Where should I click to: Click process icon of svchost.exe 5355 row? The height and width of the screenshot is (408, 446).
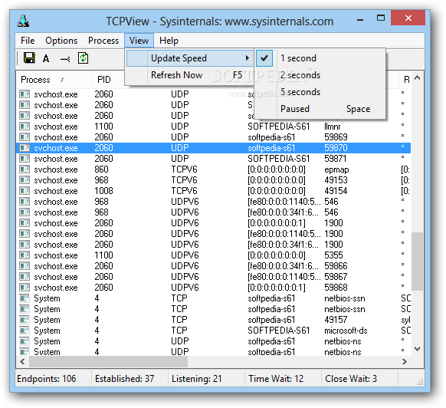click(x=25, y=255)
